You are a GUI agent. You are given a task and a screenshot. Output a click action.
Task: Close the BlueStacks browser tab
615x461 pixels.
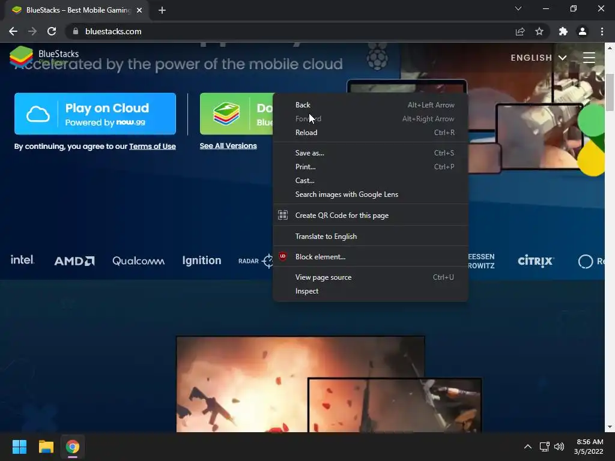click(139, 10)
